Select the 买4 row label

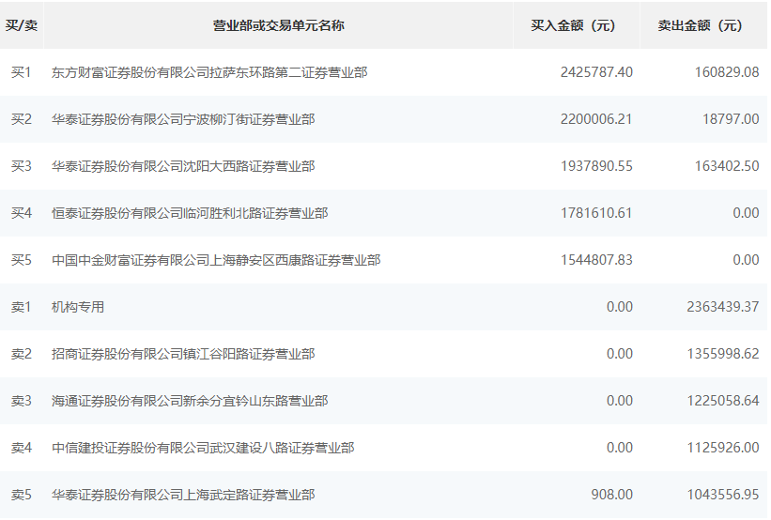point(22,213)
